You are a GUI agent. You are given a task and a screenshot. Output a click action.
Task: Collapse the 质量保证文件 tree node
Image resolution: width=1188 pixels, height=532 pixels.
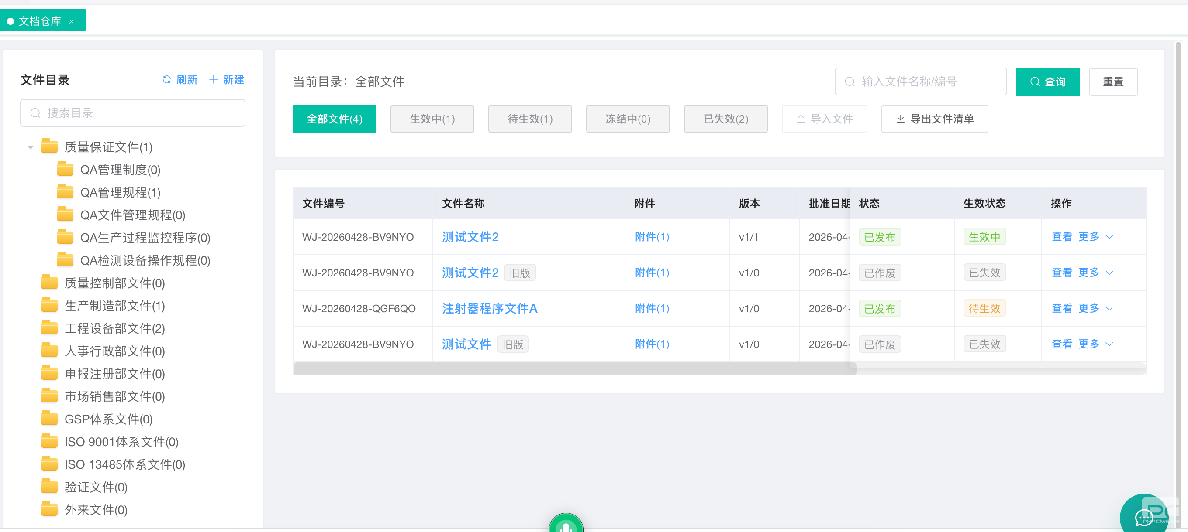31,147
